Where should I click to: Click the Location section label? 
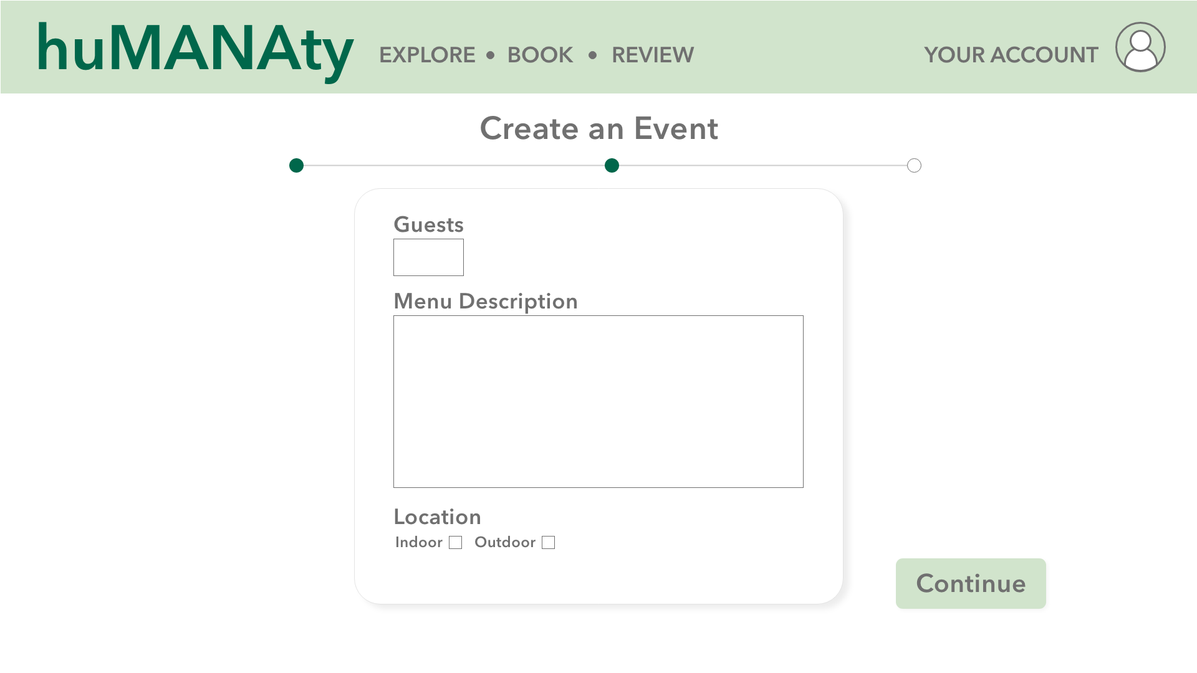pyautogui.click(x=437, y=517)
